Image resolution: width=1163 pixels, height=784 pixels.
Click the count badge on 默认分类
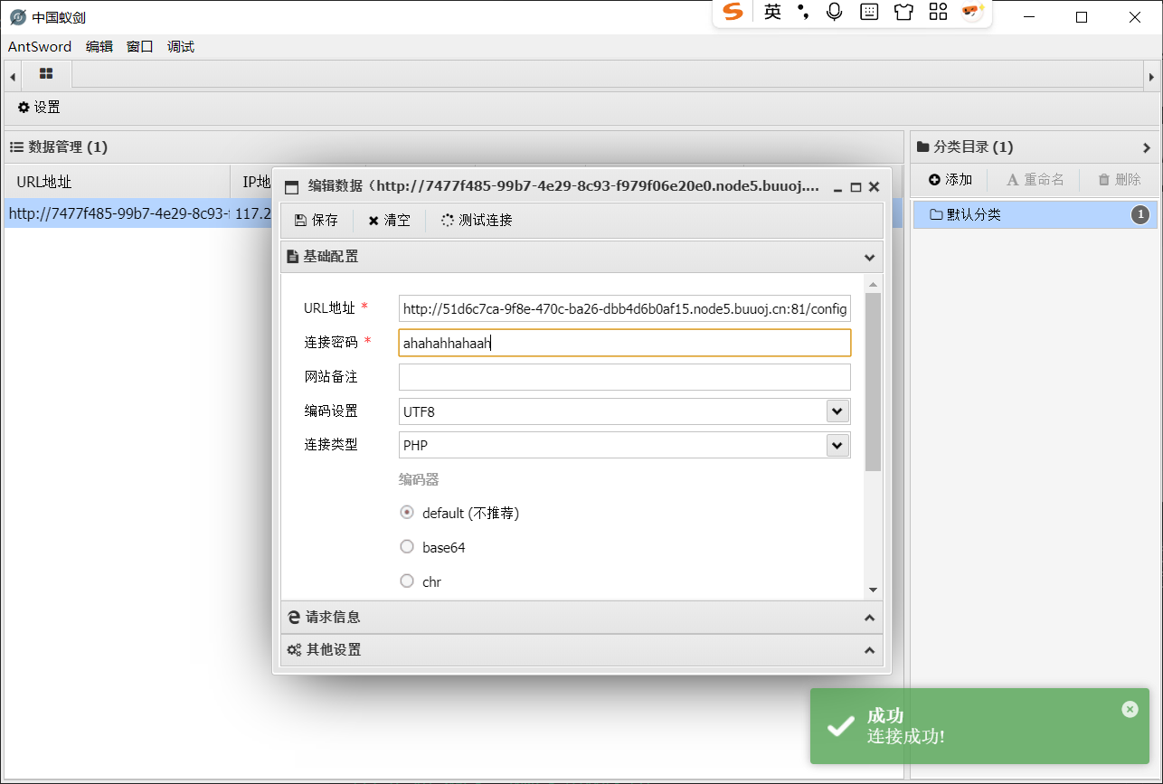(1140, 214)
